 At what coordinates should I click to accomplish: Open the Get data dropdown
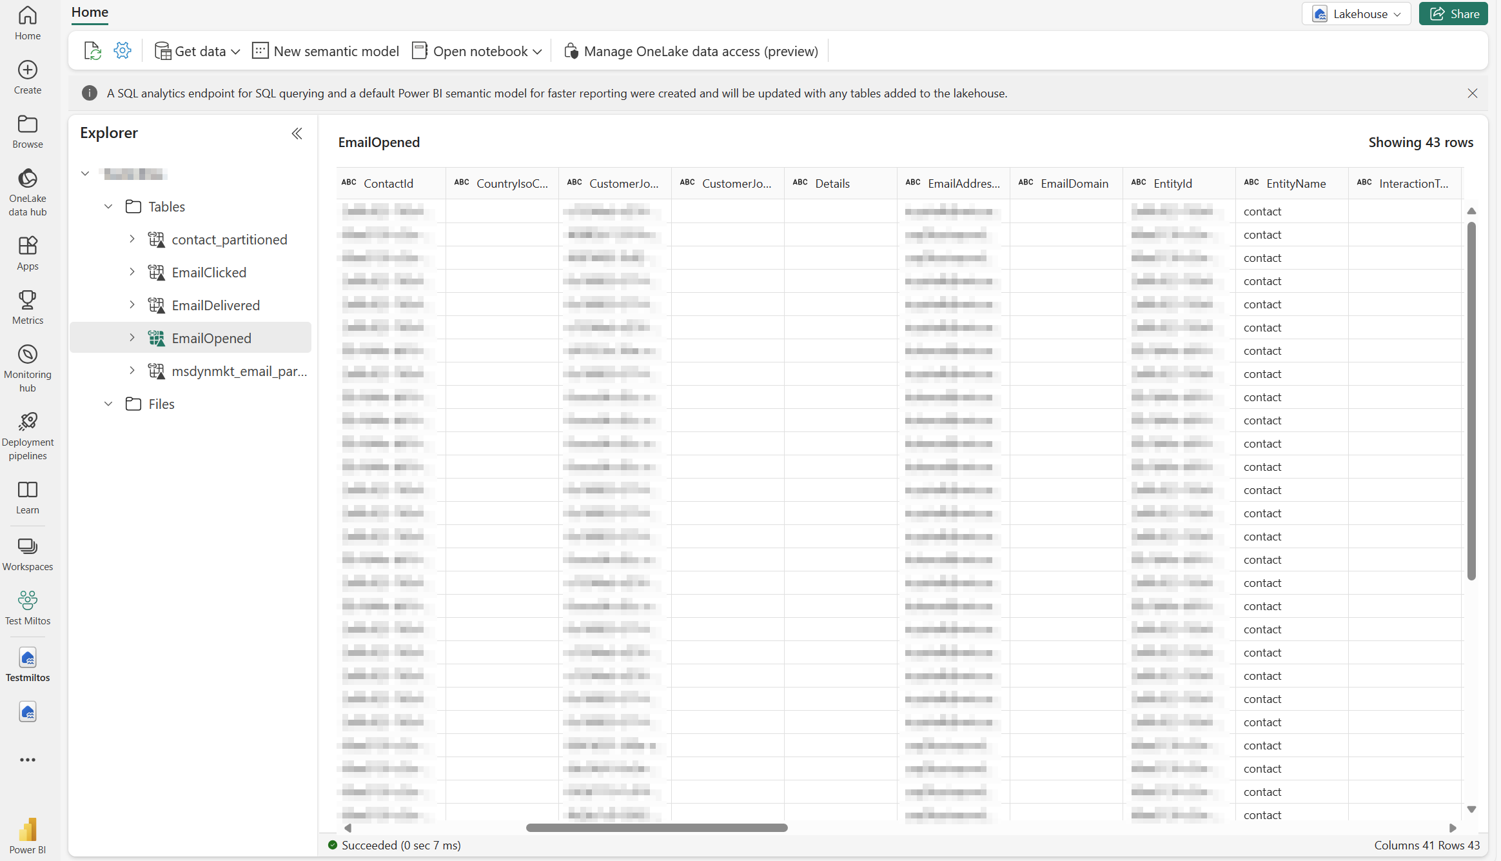[197, 51]
